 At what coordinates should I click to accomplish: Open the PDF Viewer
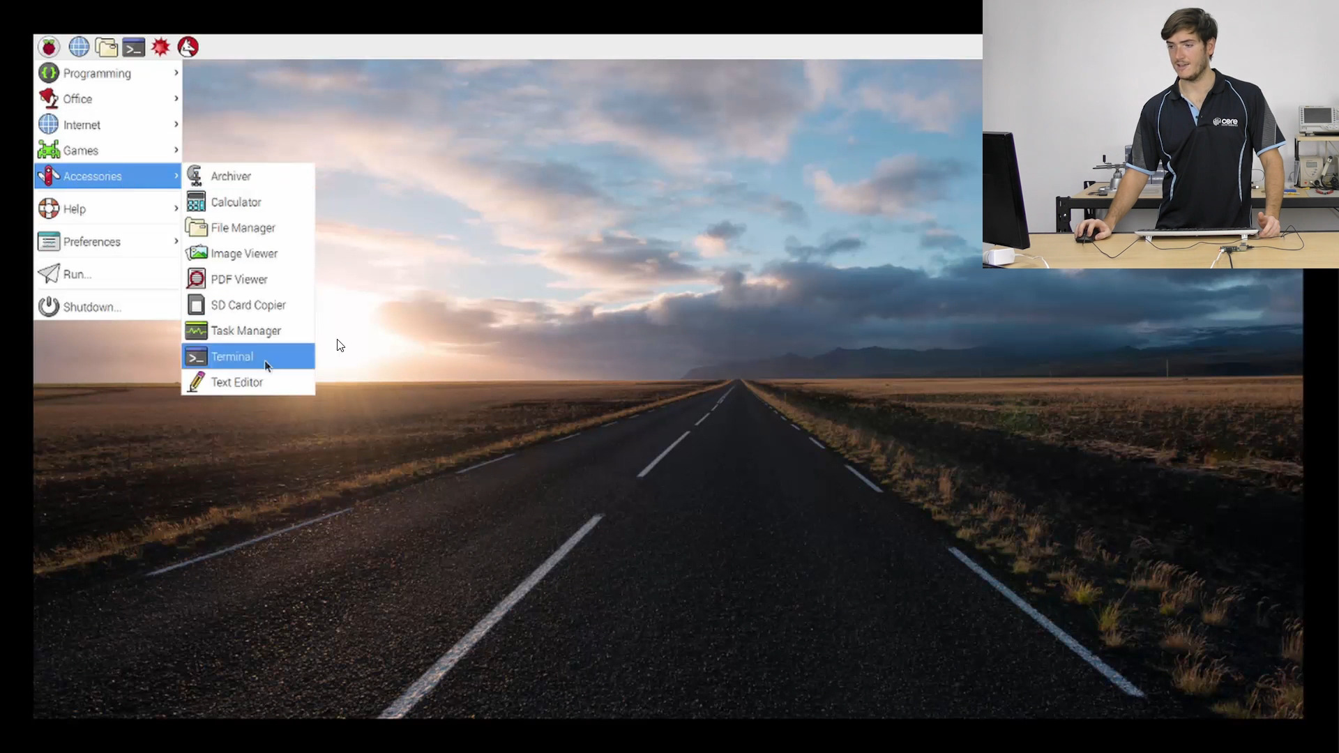(x=239, y=279)
